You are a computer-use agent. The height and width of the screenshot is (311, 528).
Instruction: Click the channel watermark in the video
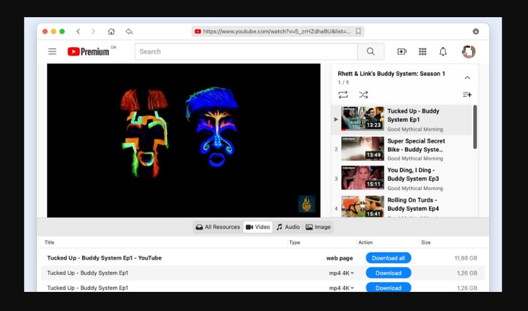point(306,203)
